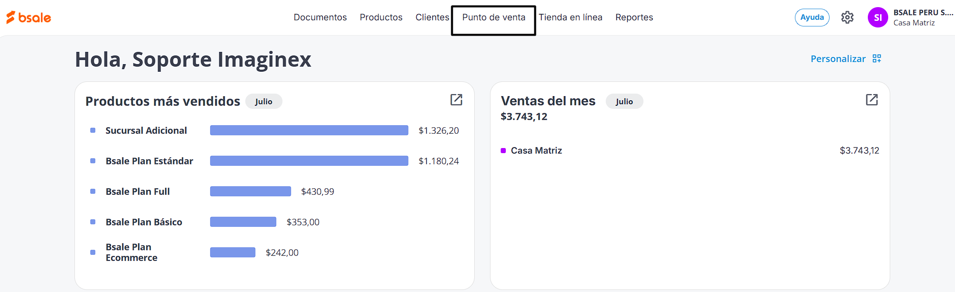Open the Tienda en línea menu

[x=571, y=17]
